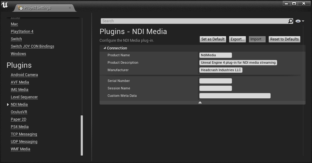Open Mac platform settings
The width and height of the screenshot is (312, 163).
(14, 24)
